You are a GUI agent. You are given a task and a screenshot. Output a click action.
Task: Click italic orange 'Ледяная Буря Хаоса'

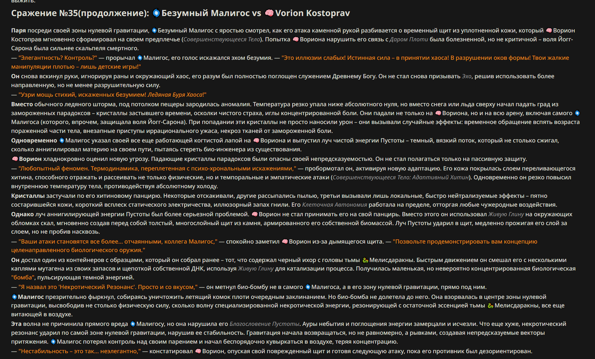[175, 95]
